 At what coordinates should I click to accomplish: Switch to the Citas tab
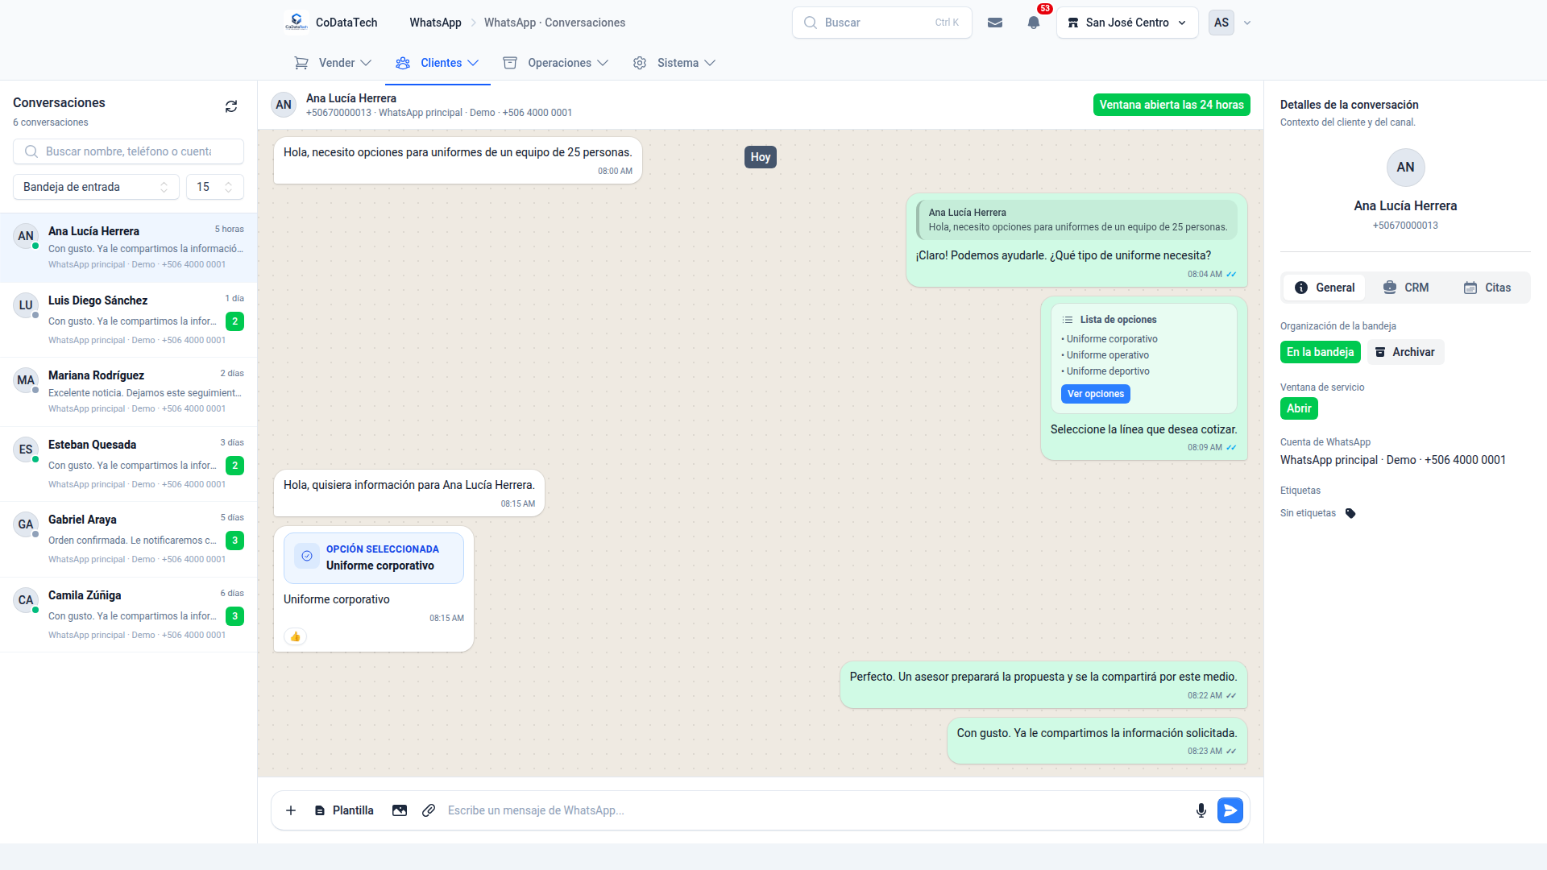click(x=1487, y=288)
